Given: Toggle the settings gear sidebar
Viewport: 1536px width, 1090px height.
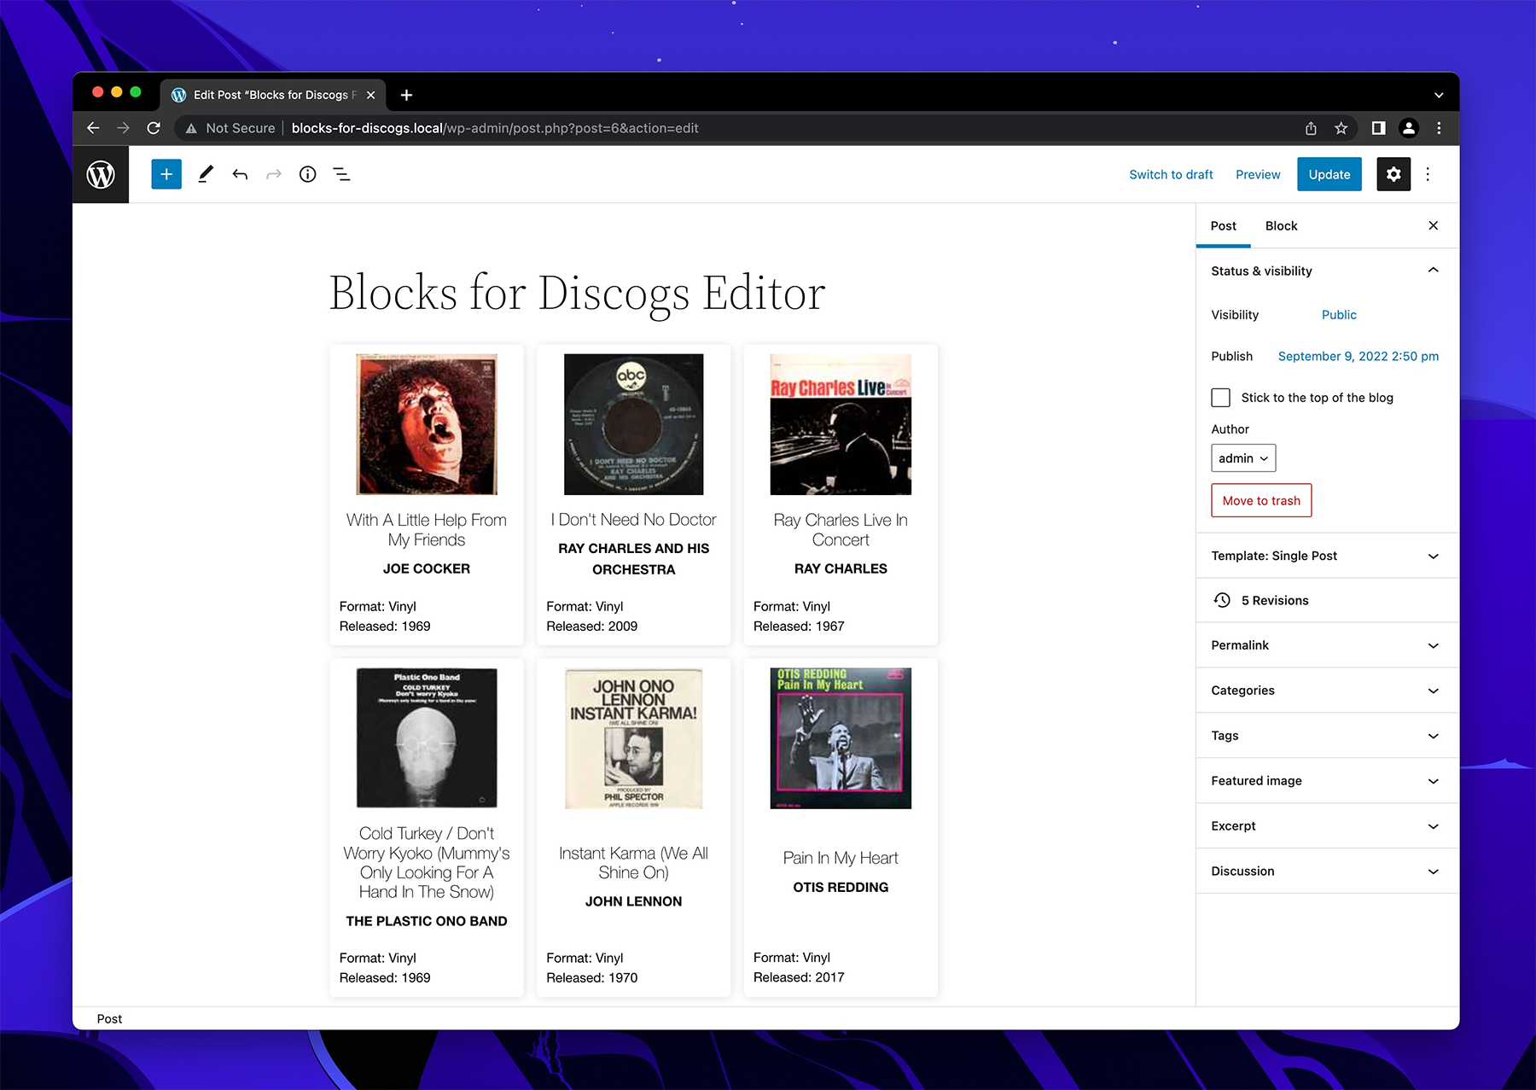Looking at the screenshot, I should (1393, 175).
